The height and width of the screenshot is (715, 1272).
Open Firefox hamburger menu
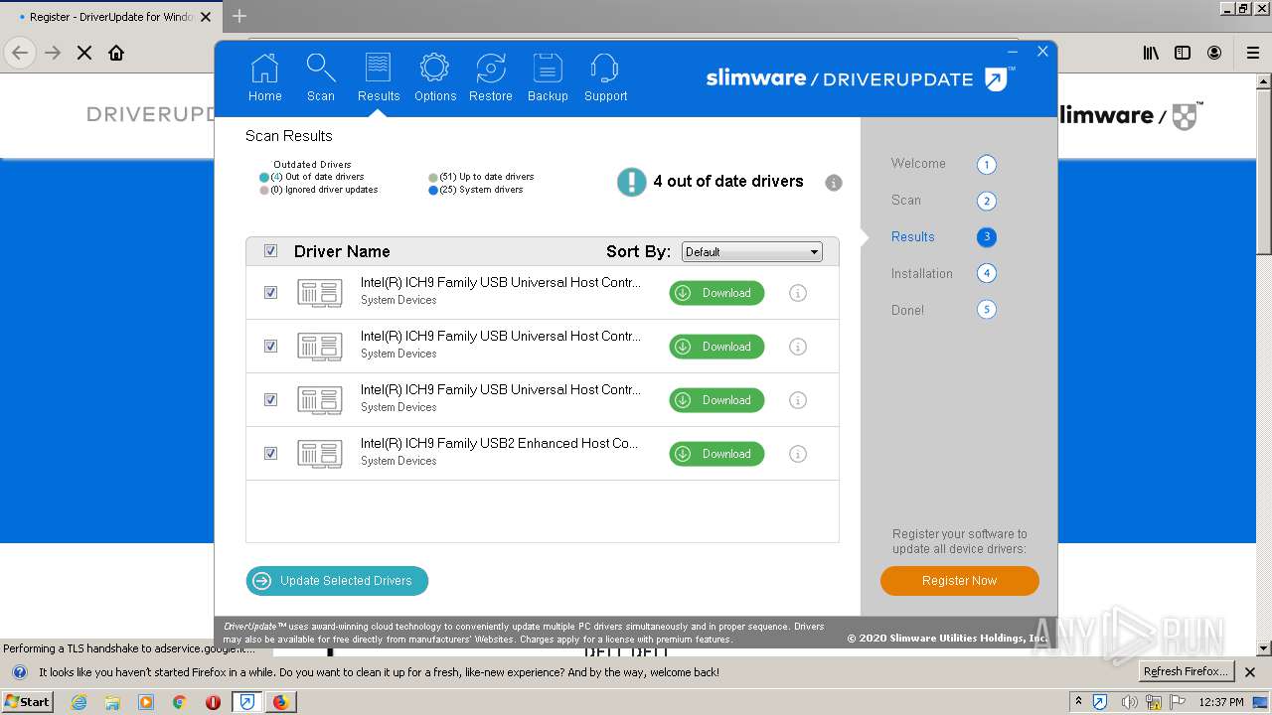click(1253, 53)
